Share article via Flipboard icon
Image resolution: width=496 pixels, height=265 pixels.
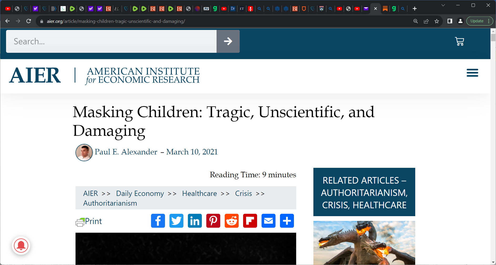coord(250,221)
